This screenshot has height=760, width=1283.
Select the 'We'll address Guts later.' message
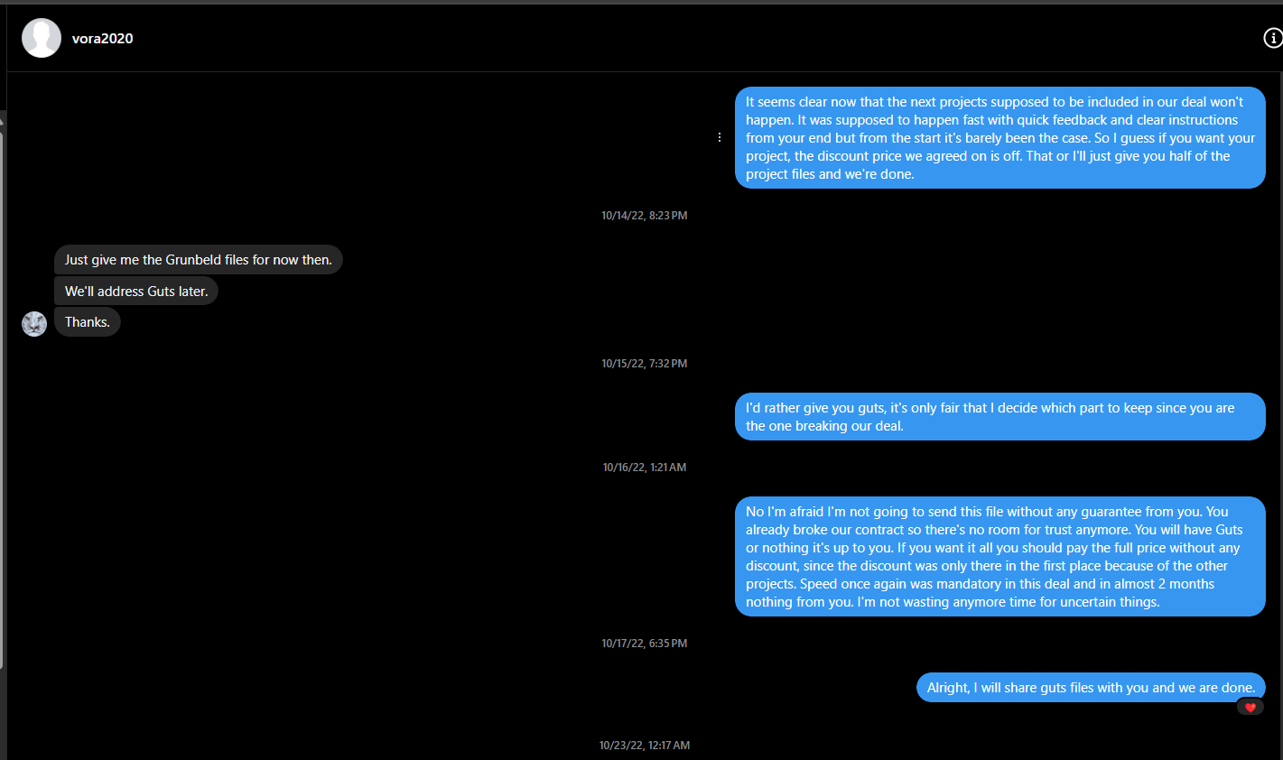click(136, 292)
